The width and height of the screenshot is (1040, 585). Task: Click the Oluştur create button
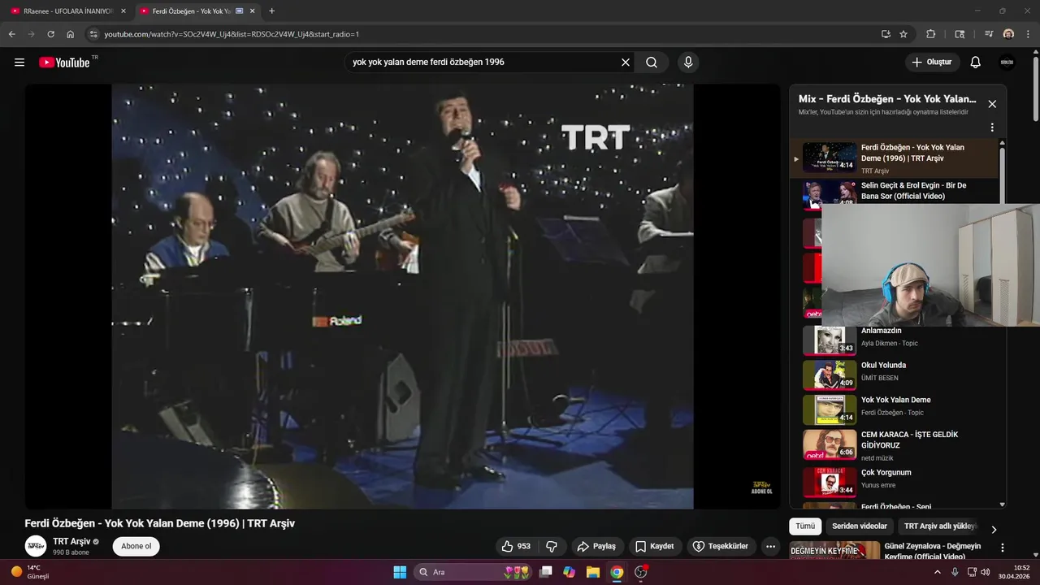click(x=933, y=63)
